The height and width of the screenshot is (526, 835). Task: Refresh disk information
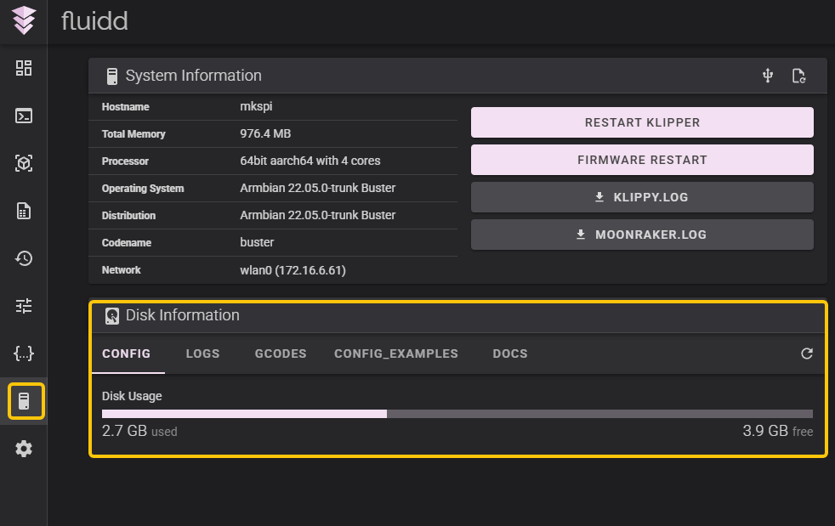tap(807, 353)
